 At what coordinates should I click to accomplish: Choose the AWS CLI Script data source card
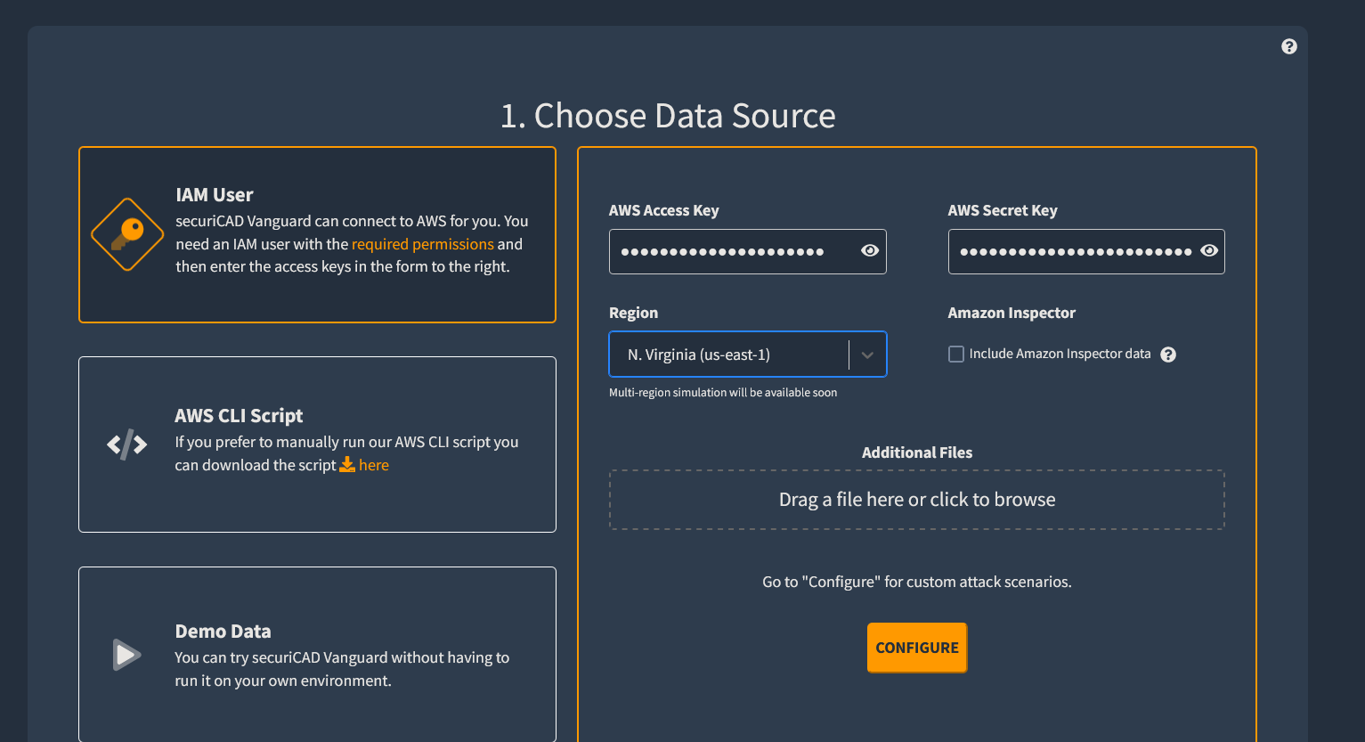click(317, 444)
